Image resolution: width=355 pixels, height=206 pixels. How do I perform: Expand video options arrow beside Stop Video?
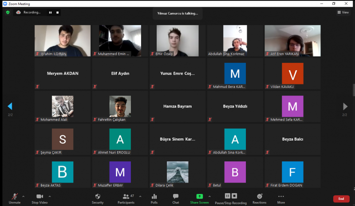point(50,196)
